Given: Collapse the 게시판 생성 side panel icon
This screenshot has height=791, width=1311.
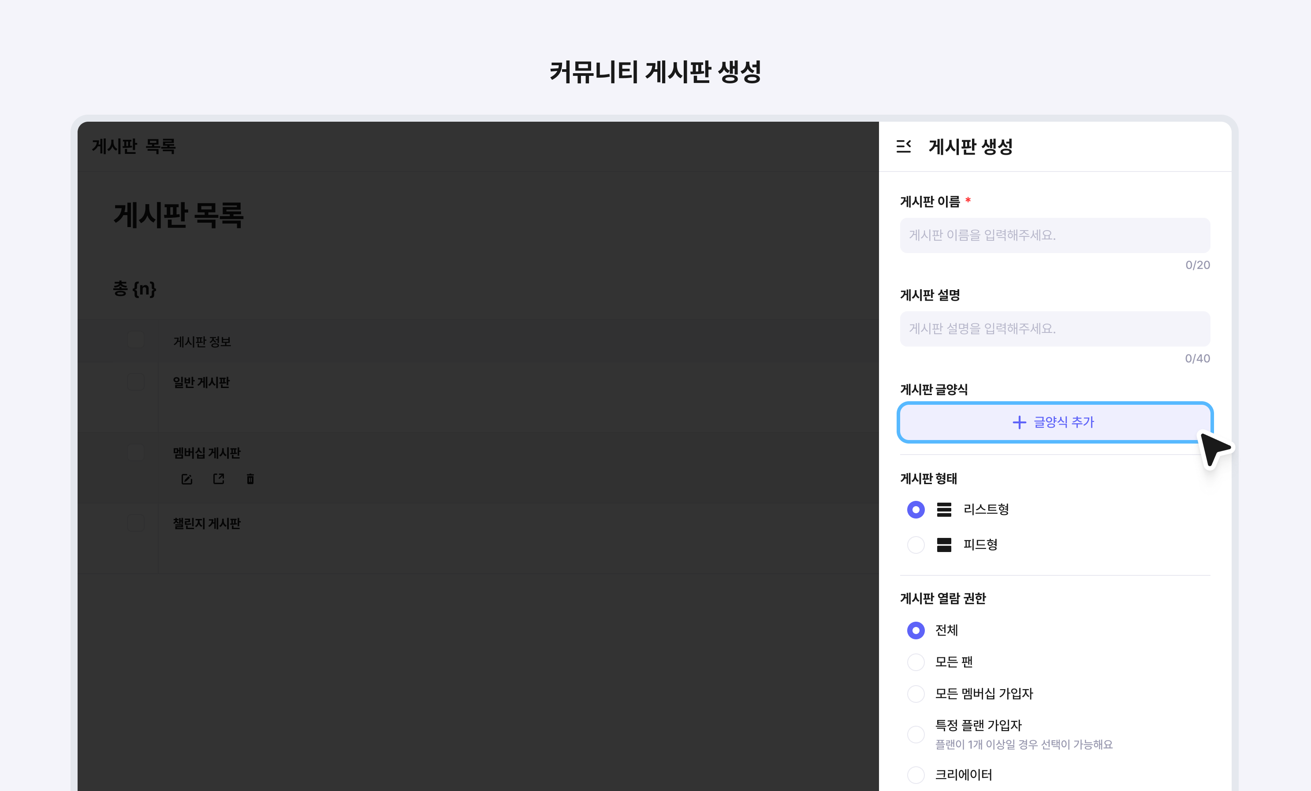Looking at the screenshot, I should (x=903, y=146).
